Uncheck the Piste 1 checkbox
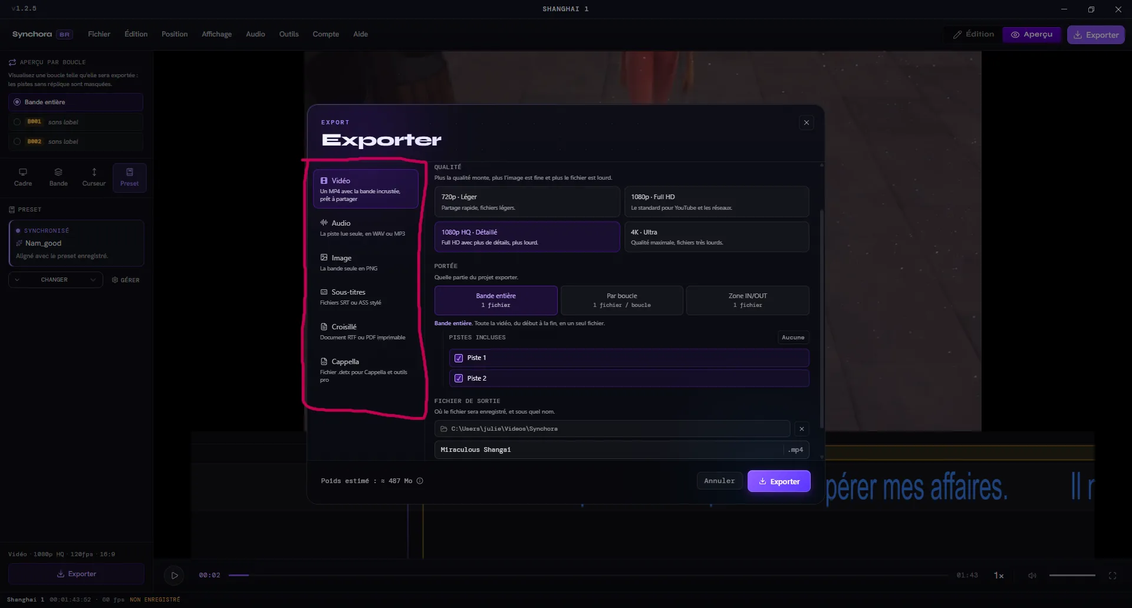 point(459,358)
